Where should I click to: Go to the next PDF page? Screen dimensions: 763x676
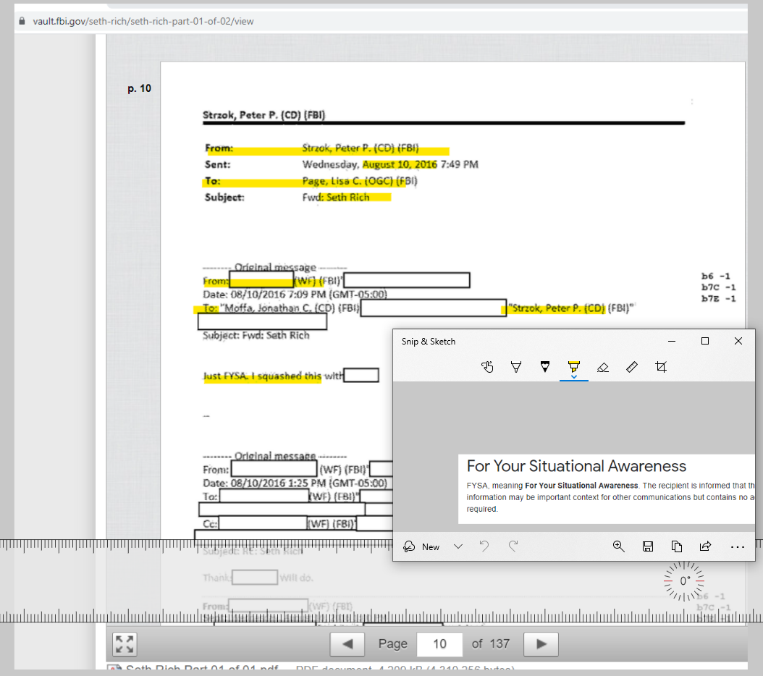(x=541, y=644)
